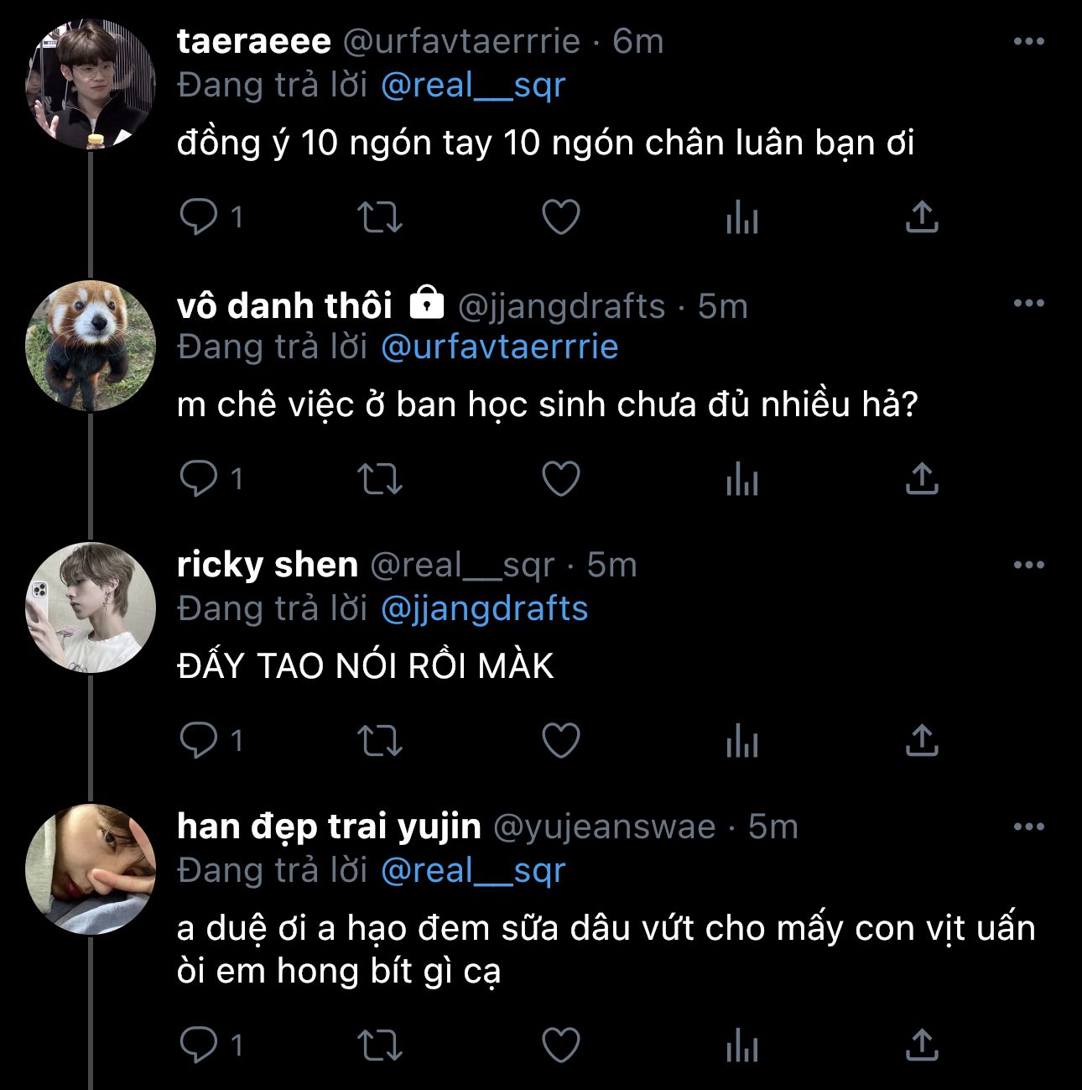View analytics on taeraeee's tweet
Screen dimensions: 1082x1090
(741, 217)
